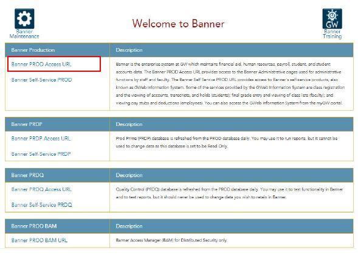
Task: Click the Banner Training label under the GW icon
Action: pyautogui.click(x=332, y=34)
